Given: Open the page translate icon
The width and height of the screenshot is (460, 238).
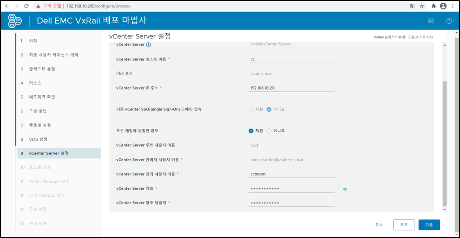Looking at the screenshot, I should pos(412,6).
